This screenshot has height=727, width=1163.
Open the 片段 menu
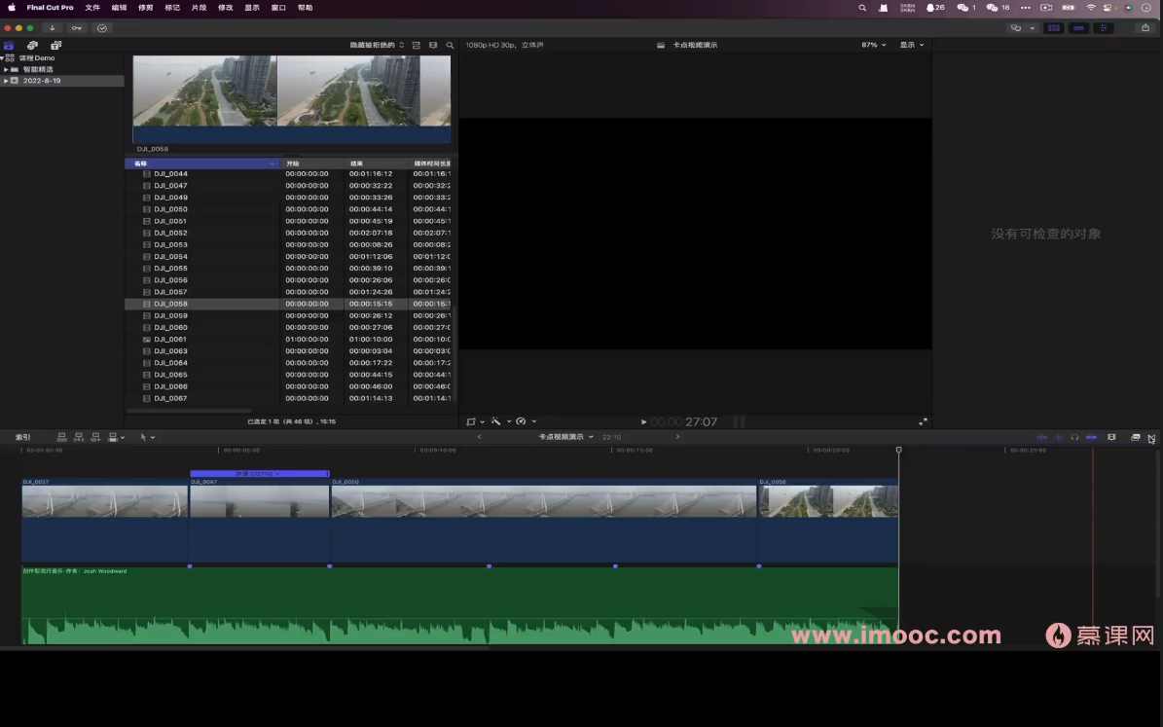199,7
